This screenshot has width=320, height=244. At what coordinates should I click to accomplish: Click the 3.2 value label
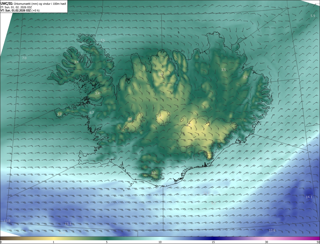[x=153, y=173]
